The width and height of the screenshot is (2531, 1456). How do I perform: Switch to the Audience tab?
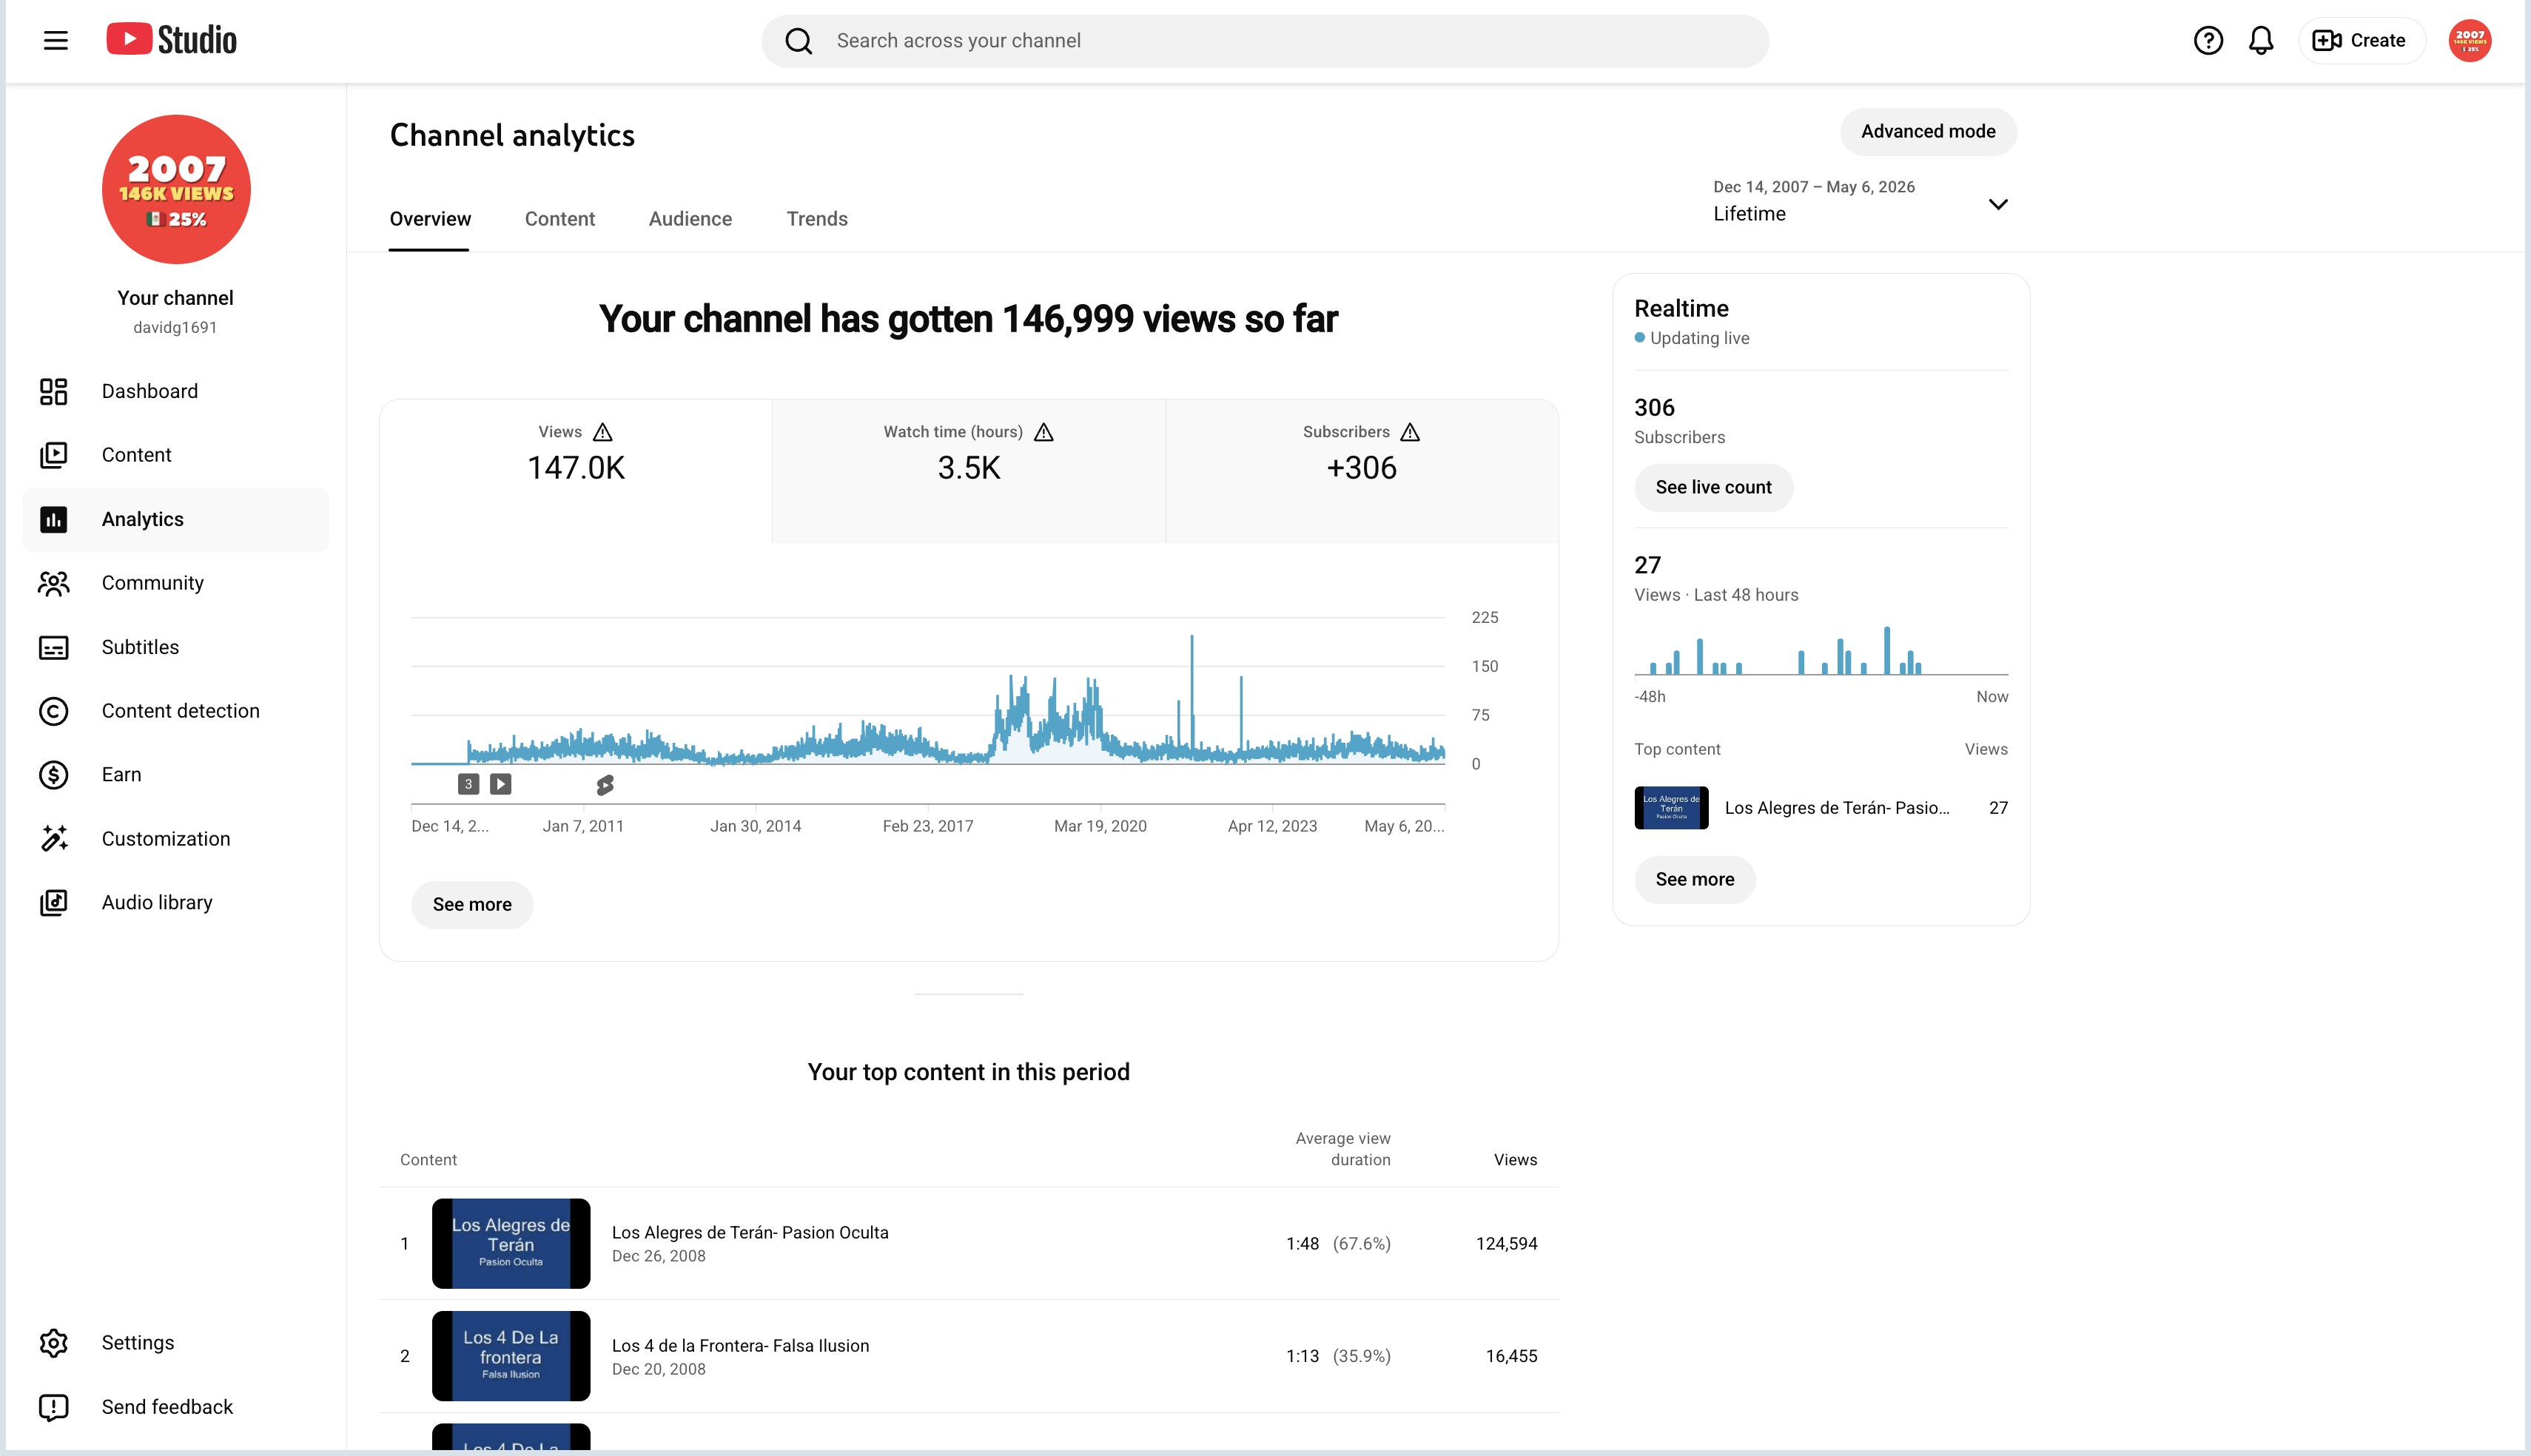690,219
